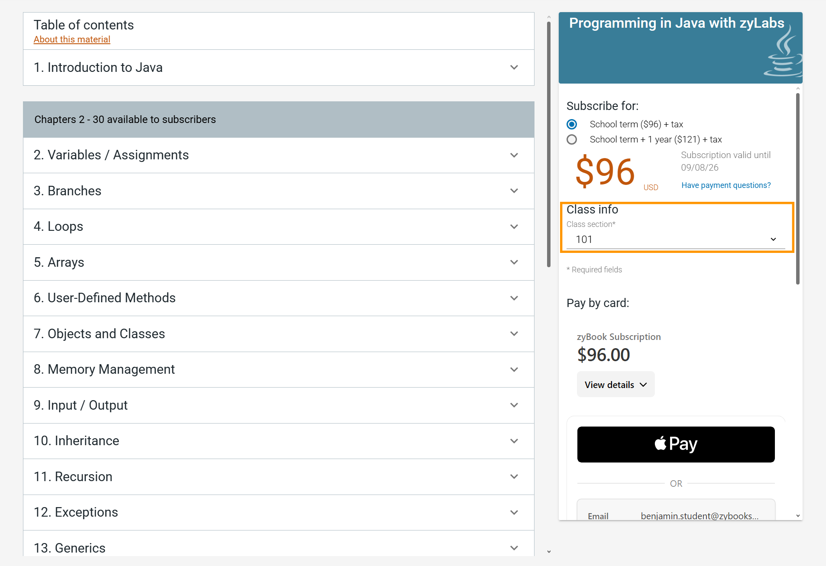Click the $96 USD price text
The width and height of the screenshot is (826, 566).
[616, 172]
